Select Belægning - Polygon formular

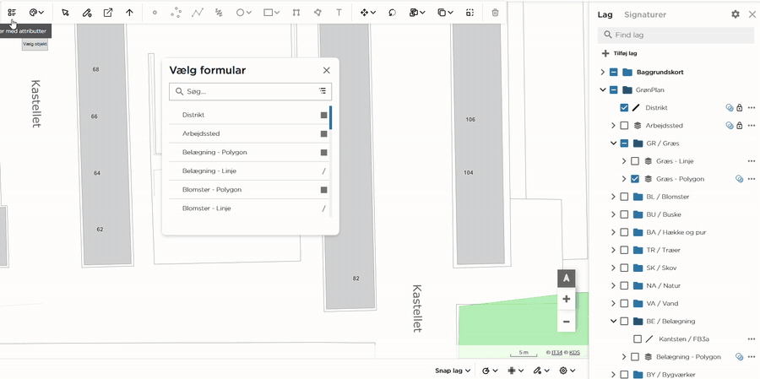click(249, 152)
